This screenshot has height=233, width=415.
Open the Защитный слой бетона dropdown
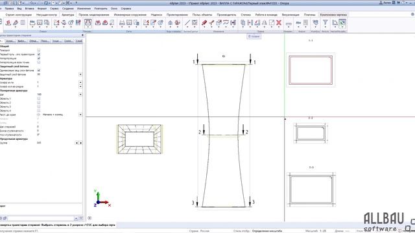pos(80,74)
